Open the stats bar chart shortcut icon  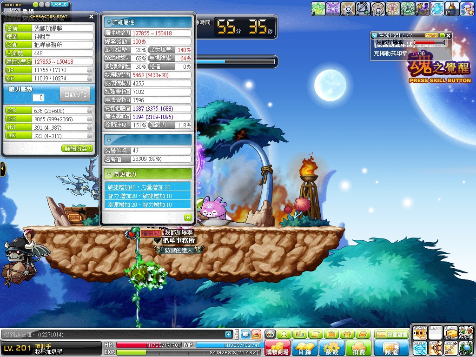tap(300, 334)
